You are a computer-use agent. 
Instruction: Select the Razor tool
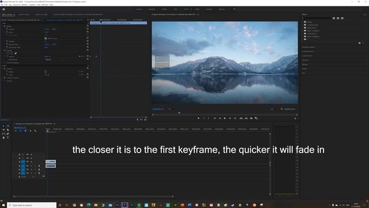[7, 129]
